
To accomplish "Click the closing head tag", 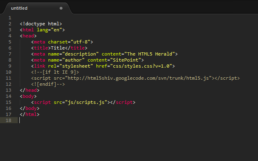I will click(x=29, y=90).
